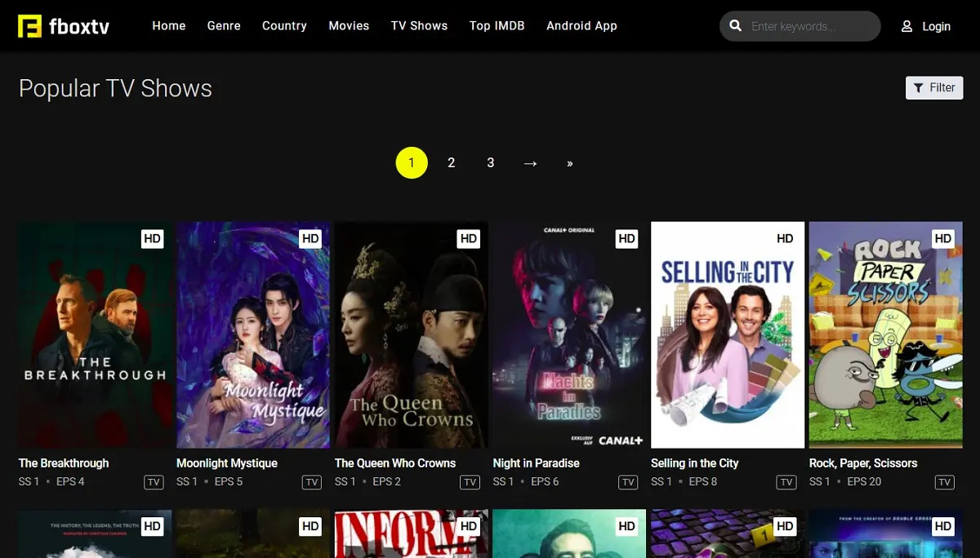Open the Country menu

(x=284, y=26)
